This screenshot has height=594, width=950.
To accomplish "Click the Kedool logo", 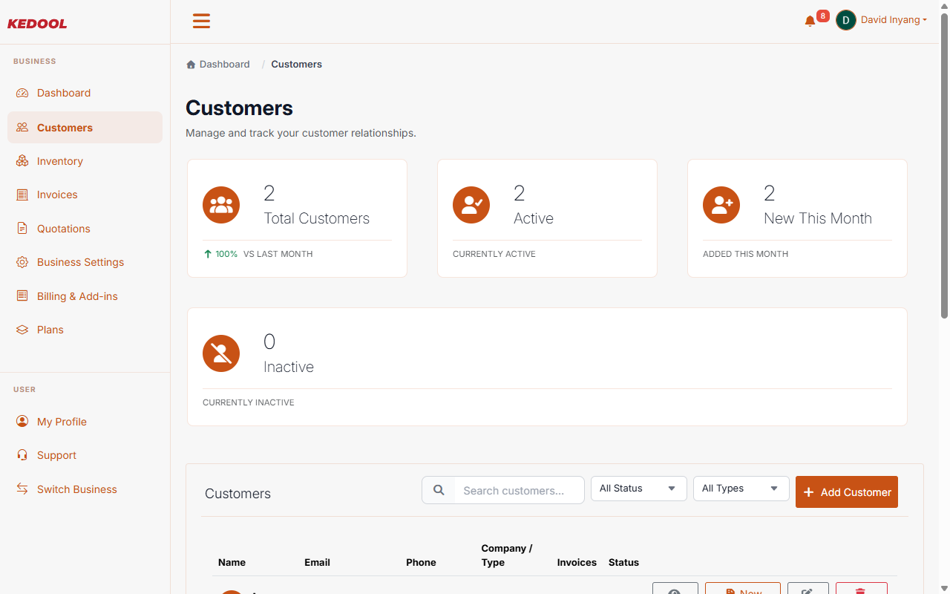I will 37,24.
